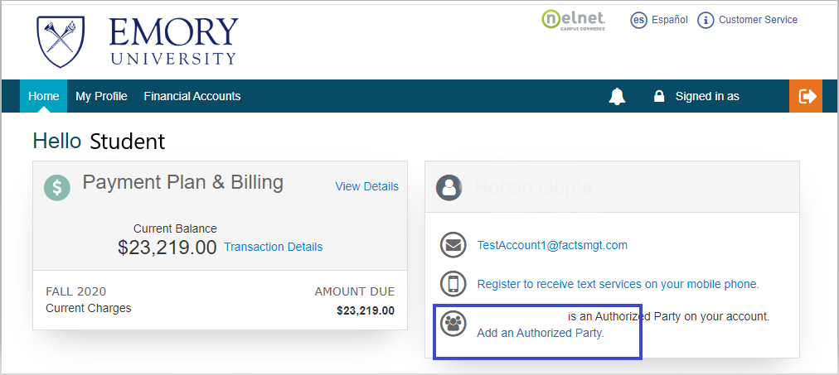The image size is (839, 375).
Task: Open the Transaction Details link
Action: pos(273,247)
